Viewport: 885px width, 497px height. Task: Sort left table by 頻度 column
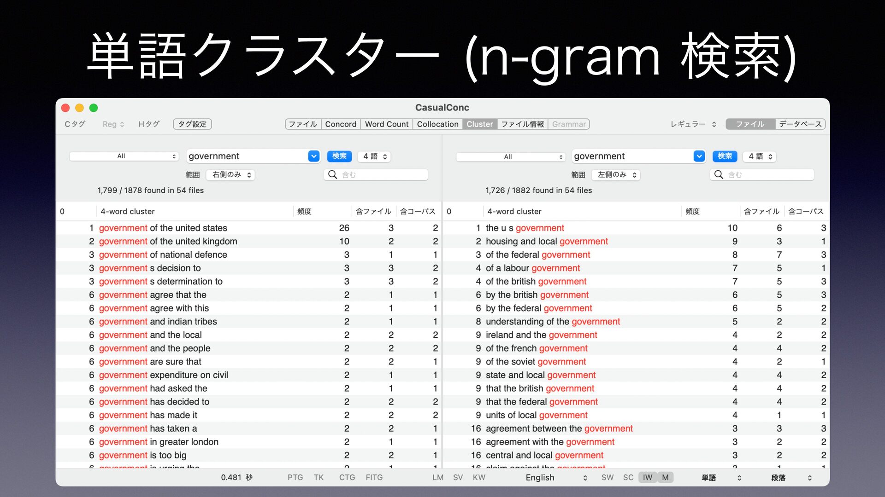[x=304, y=212]
